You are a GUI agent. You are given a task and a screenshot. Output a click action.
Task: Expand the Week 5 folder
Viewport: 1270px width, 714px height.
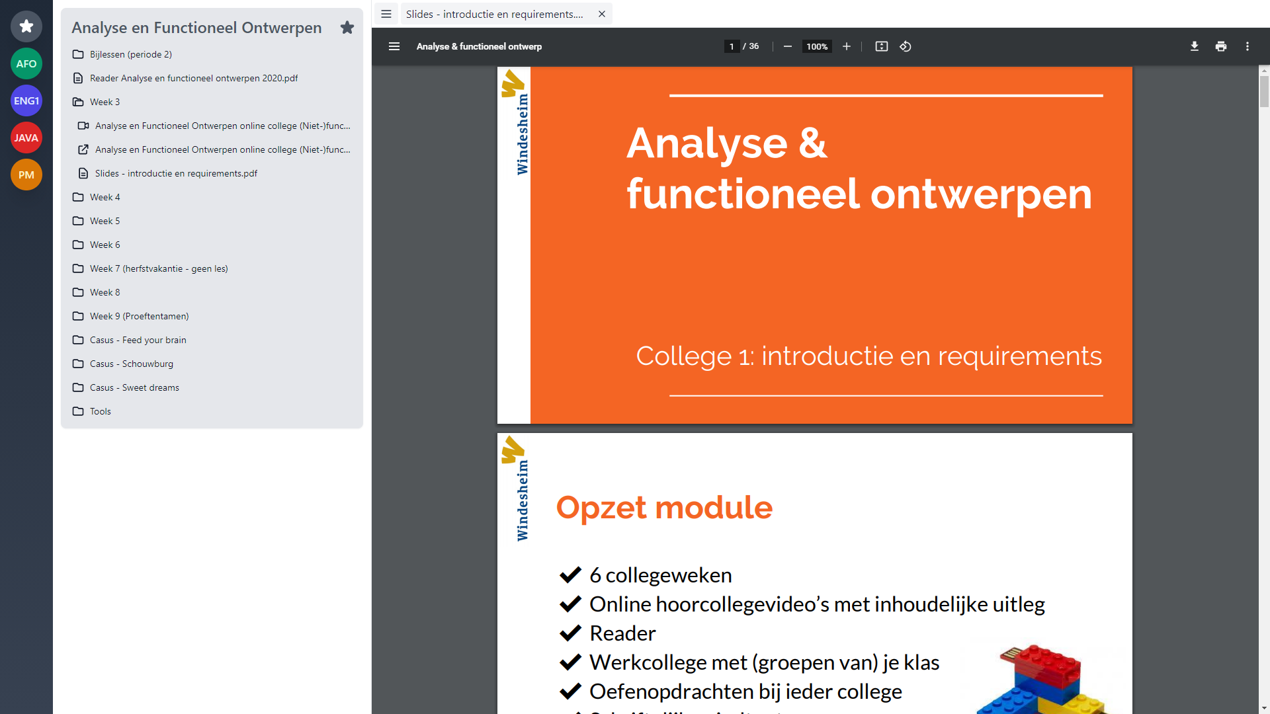(212, 221)
